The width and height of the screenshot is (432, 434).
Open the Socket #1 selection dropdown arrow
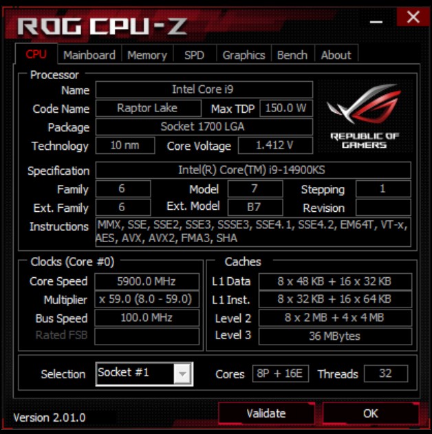[182, 374]
